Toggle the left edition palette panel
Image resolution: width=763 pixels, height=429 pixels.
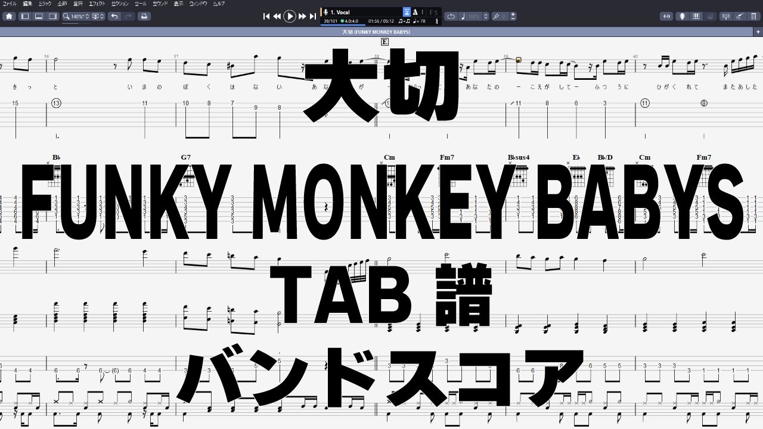tap(25, 16)
